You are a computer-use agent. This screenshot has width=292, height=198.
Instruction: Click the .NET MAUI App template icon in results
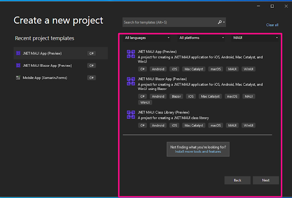click(x=130, y=54)
